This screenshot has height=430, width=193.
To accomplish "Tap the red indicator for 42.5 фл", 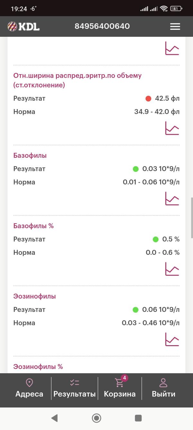I will (x=148, y=98).
